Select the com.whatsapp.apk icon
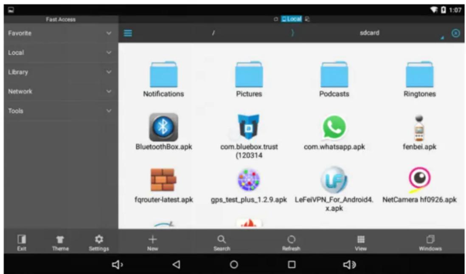Viewport: 466px width, 274px height. [334, 127]
